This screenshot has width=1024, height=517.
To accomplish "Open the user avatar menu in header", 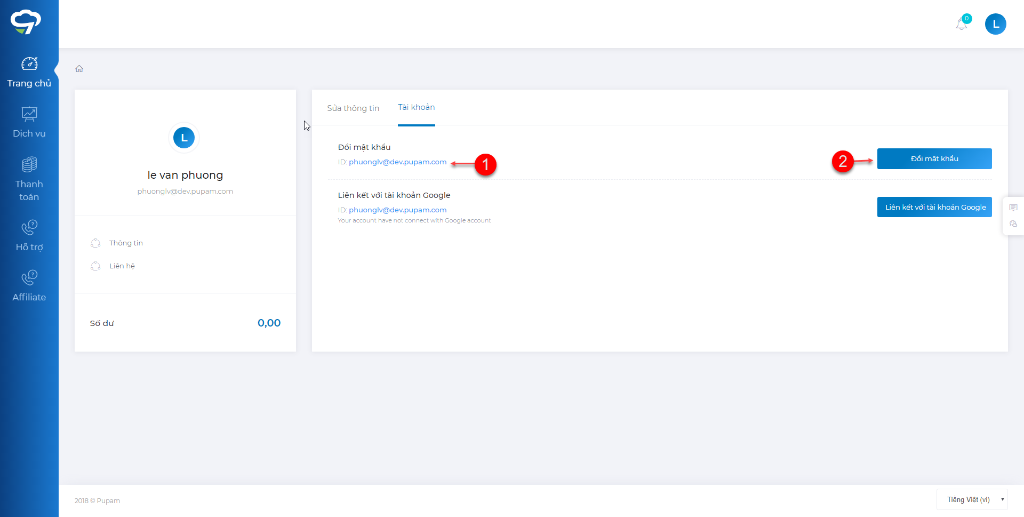I will point(995,24).
